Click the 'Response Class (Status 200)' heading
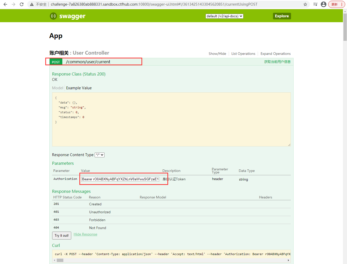 pyautogui.click(x=79, y=74)
